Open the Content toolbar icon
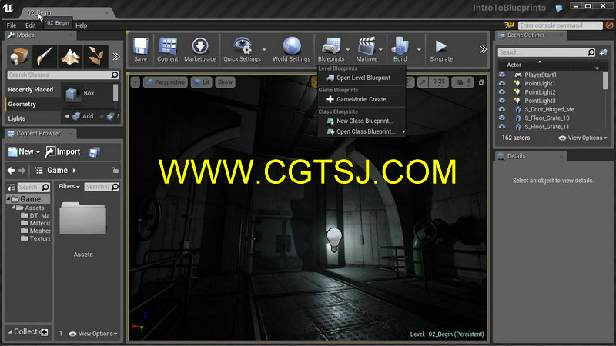 click(167, 49)
